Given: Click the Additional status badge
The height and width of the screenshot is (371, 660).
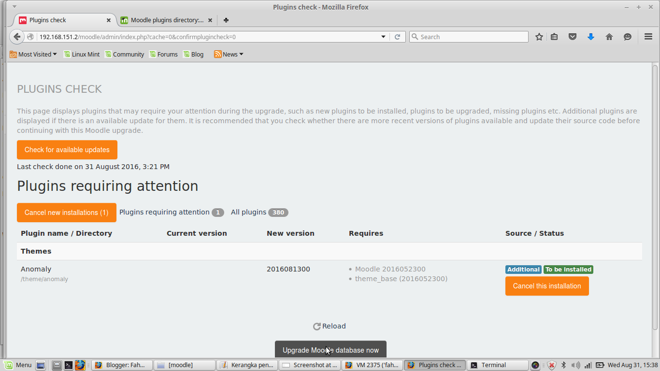Looking at the screenshot, I should (x=523, y=270).
